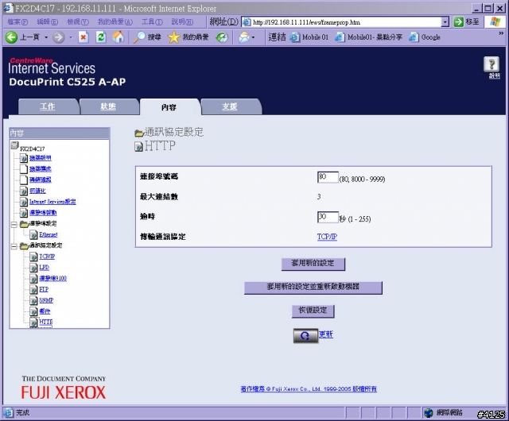Open the SNMP link in tree
This screenshot has width=509, height=421.
point(46,300)
